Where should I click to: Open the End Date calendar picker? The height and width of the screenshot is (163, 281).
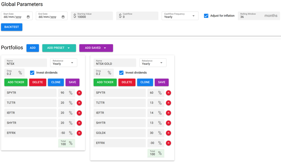tap(63, 17)
